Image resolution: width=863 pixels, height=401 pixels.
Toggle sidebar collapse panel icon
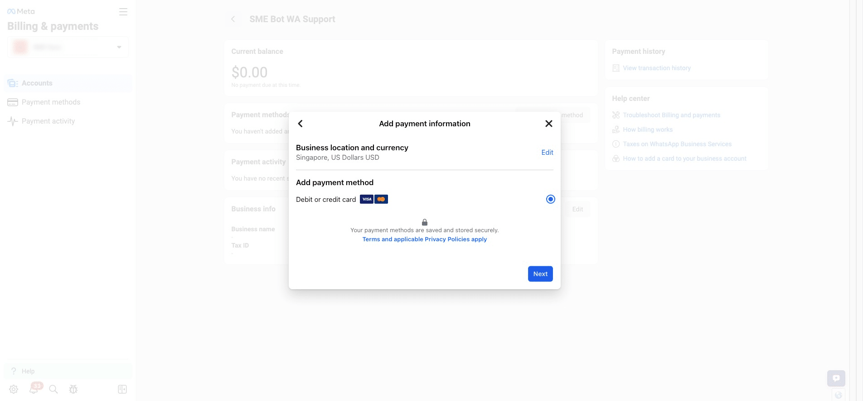click(x=122, y=389)
